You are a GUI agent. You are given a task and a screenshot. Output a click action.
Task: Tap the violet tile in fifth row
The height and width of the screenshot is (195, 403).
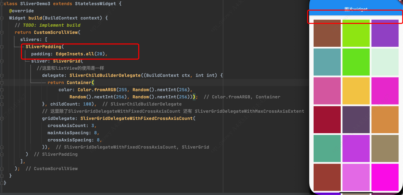356,149
